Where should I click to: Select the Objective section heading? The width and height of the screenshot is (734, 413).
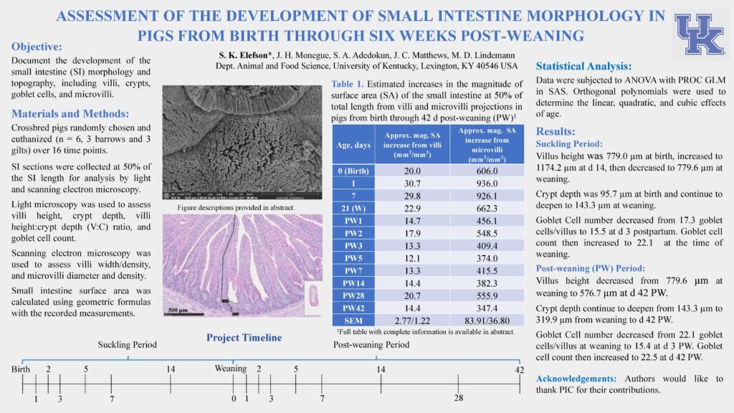click(42, 46)
